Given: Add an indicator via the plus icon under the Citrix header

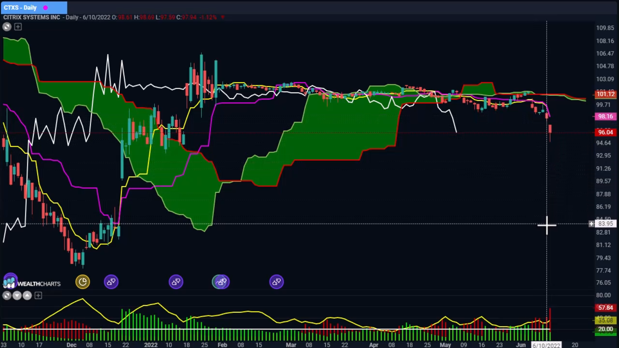Looking at the screenshot, I should point(18,27).
